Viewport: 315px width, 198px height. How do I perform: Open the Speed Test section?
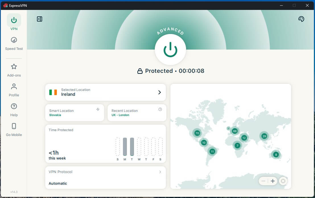pos(14,44)
